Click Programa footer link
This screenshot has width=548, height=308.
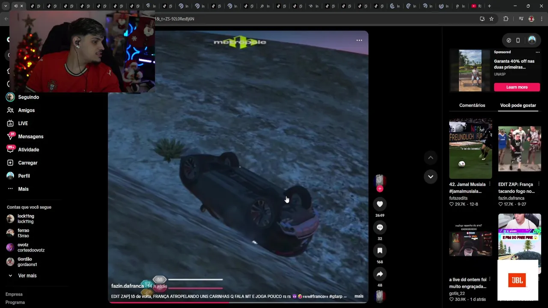click(15, 302)
